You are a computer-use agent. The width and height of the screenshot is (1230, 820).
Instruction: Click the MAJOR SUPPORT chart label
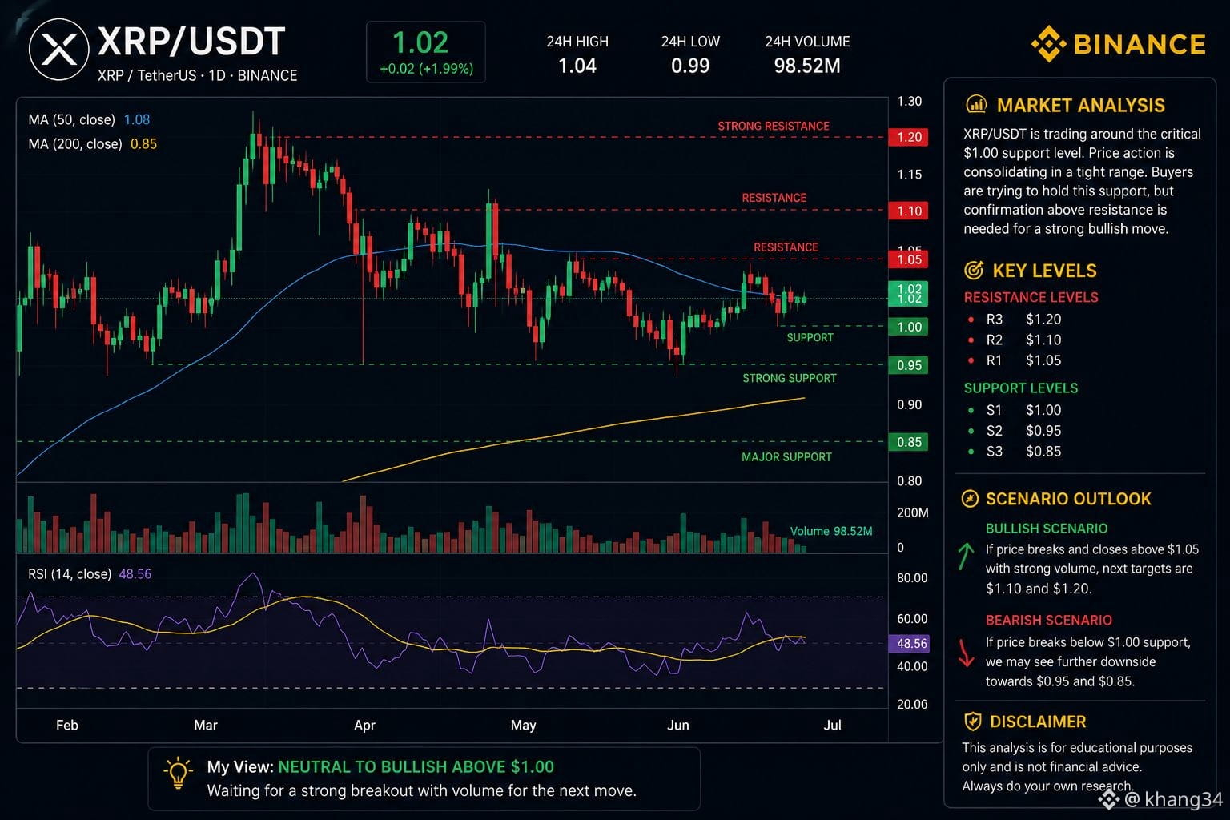(786, 457)
